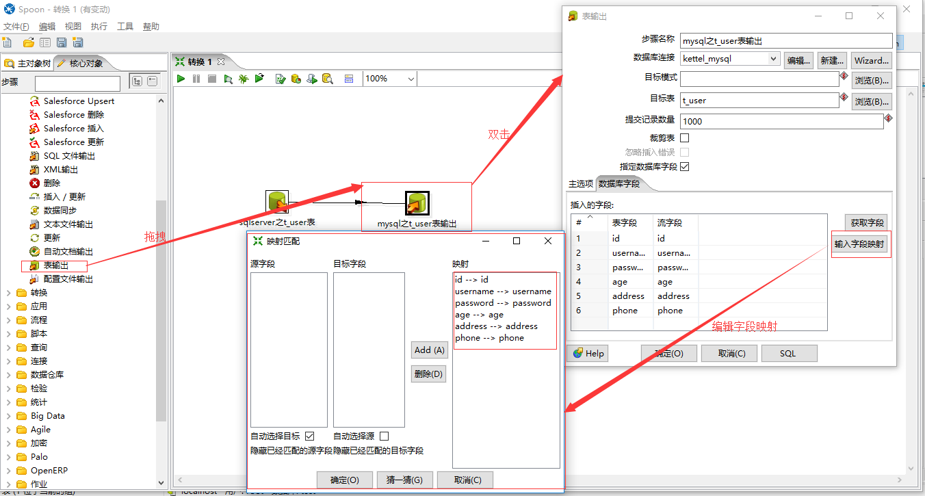Toggle the 裁剪表 checkbox
Image resolution: width=925 pixels, height=496 pixels.
click(684, 138)
